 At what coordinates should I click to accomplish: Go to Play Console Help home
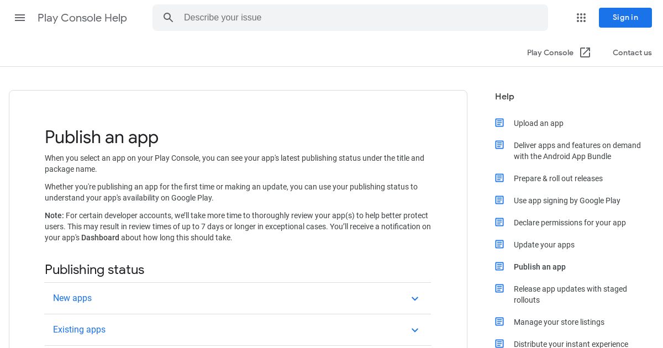(x=82, y=18)
